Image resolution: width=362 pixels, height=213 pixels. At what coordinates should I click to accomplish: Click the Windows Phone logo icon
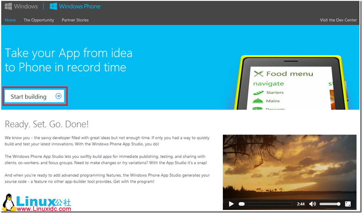pyautogui.click(x=53, y=6)
